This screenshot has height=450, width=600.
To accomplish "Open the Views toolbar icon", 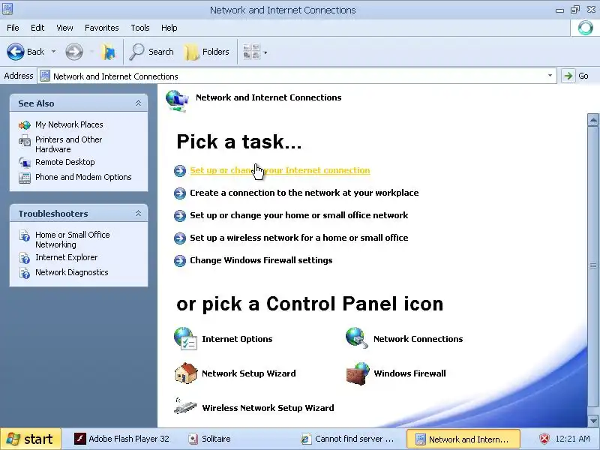I will (251, 52).
